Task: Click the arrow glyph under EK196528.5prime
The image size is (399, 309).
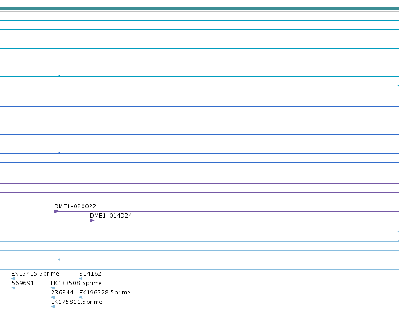Action: click(81, 297)
